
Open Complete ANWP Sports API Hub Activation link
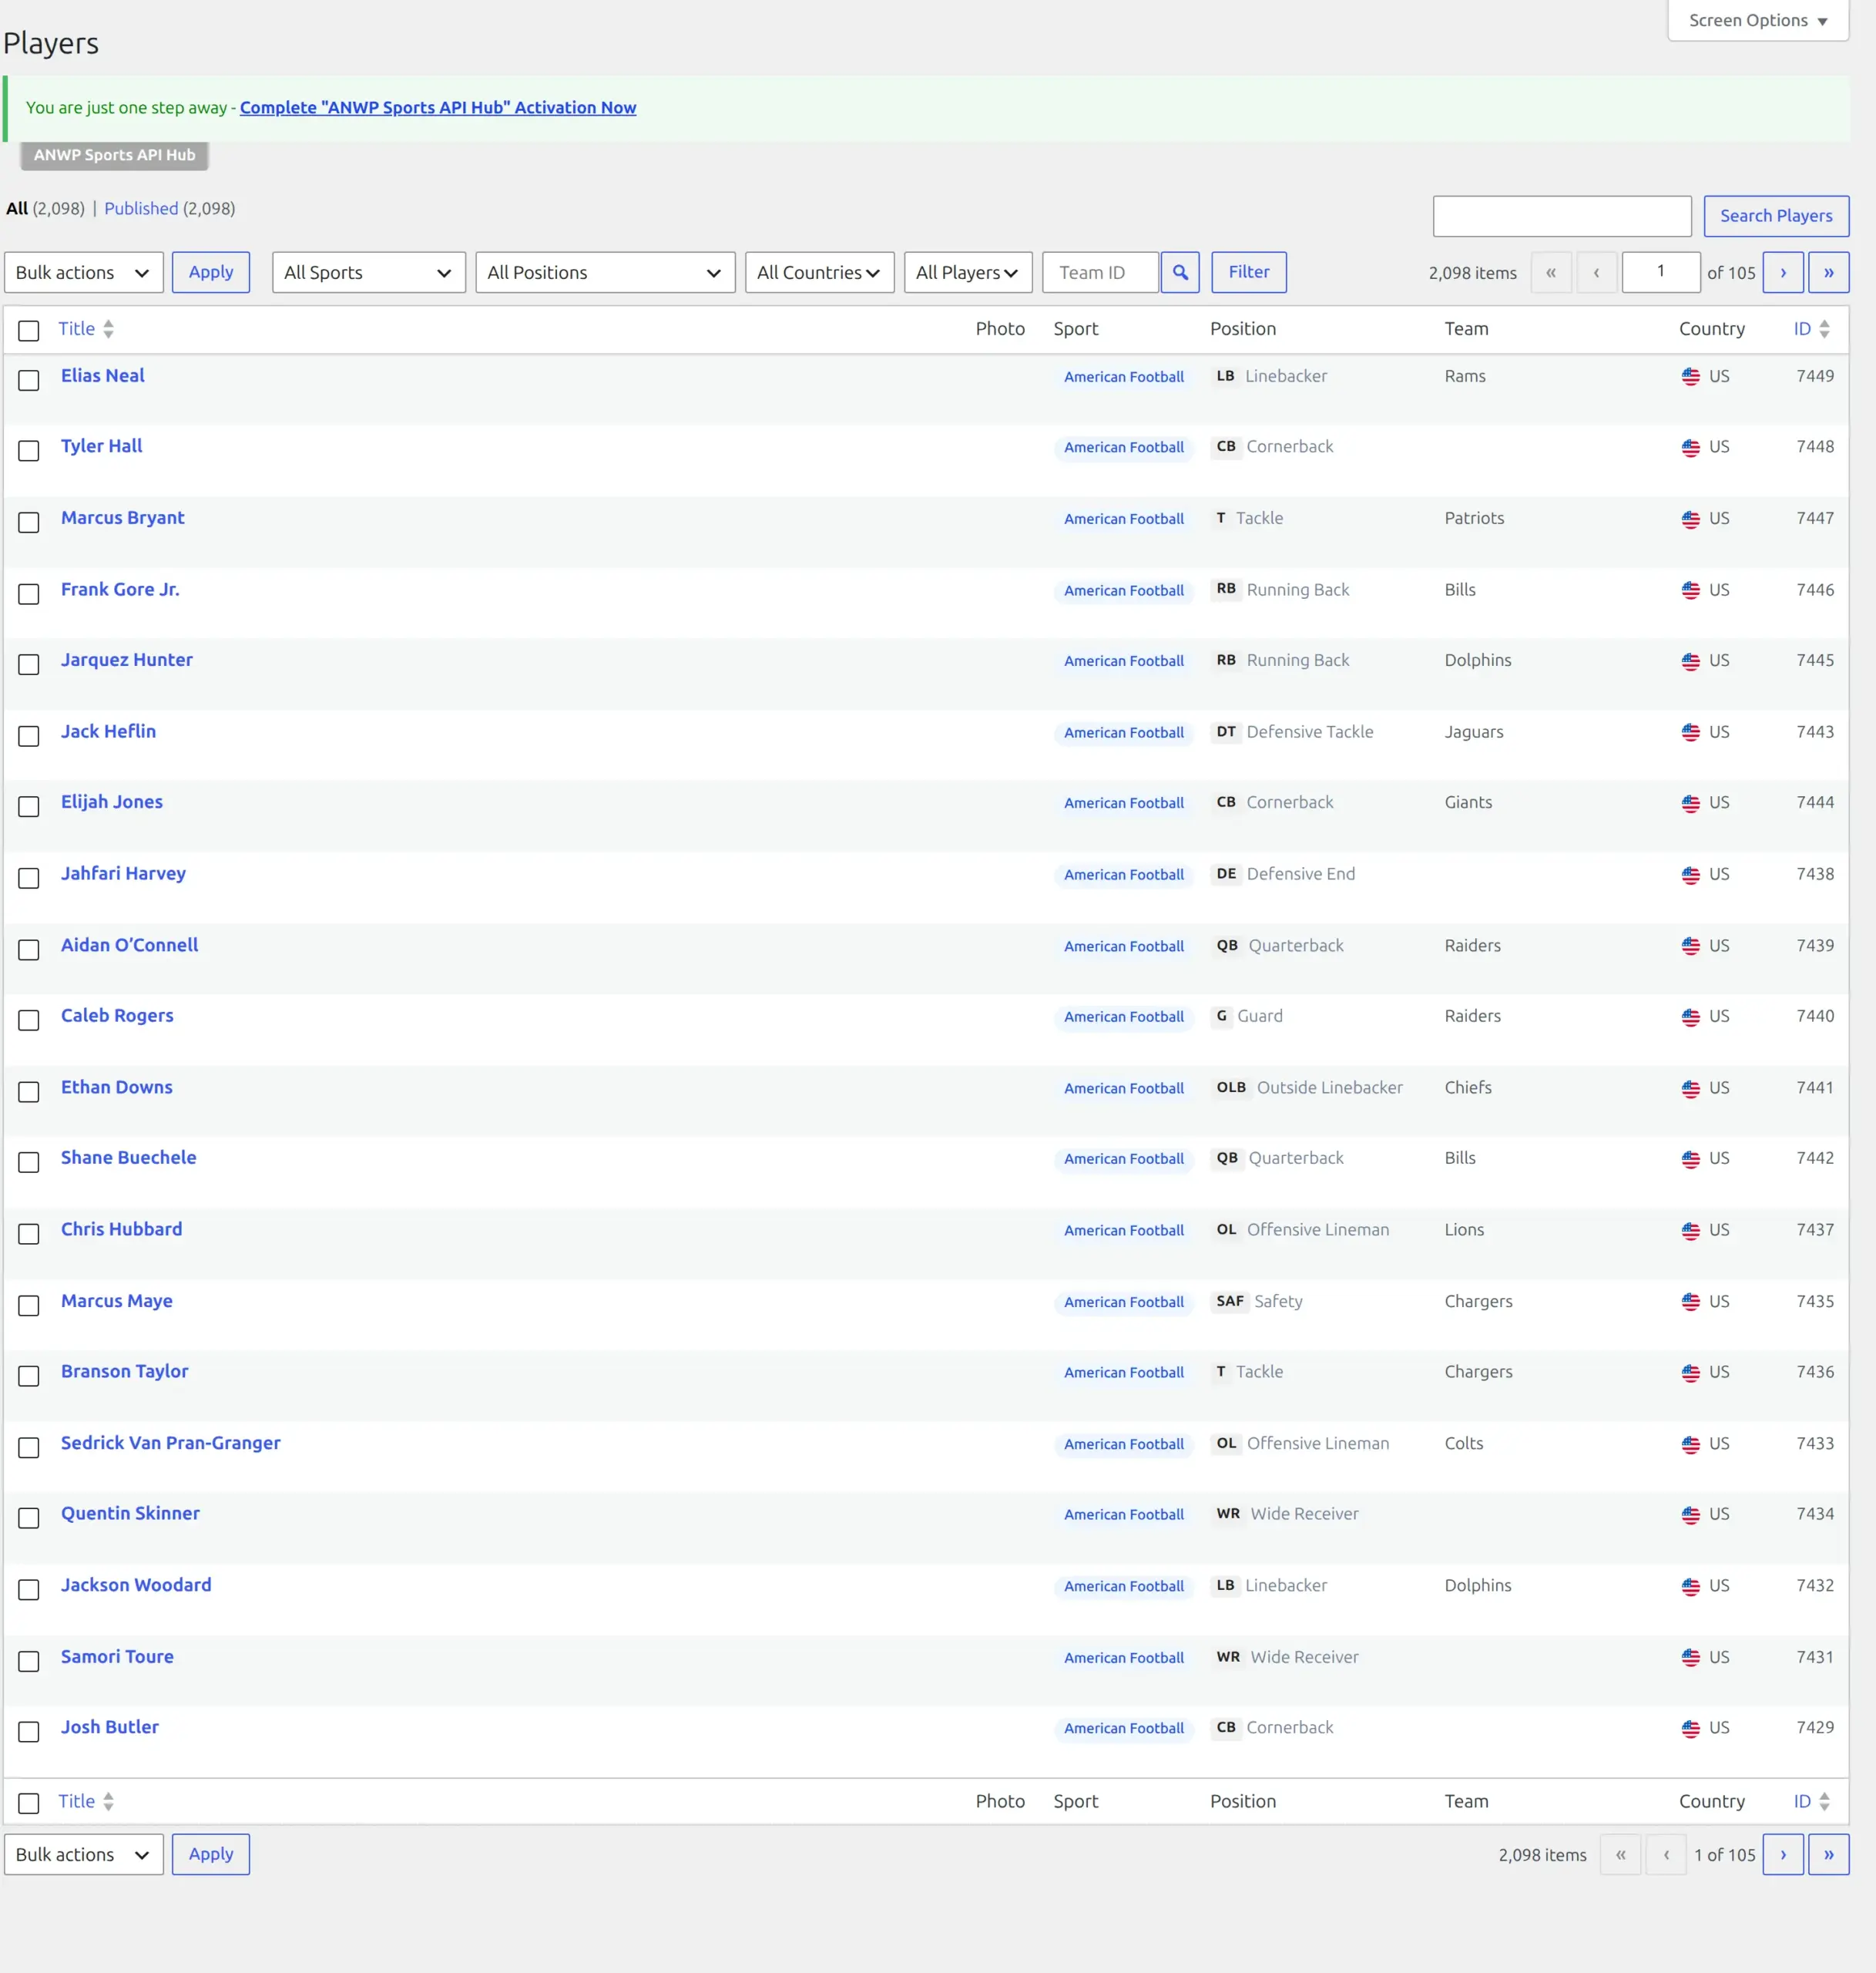[x=438, y=107]
